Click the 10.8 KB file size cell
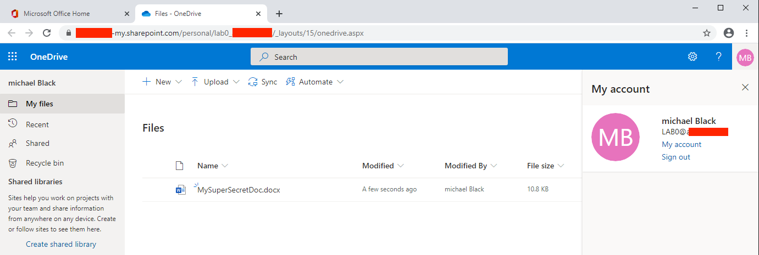 click(538, 189)
